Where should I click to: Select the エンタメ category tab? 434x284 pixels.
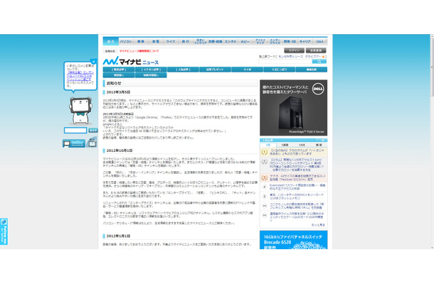click(x=231, y=41)
